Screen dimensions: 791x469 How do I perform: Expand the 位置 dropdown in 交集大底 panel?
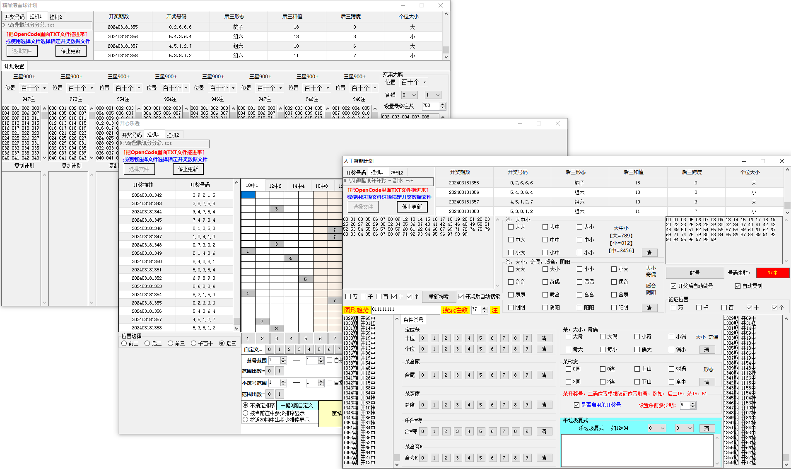[424, 82]
